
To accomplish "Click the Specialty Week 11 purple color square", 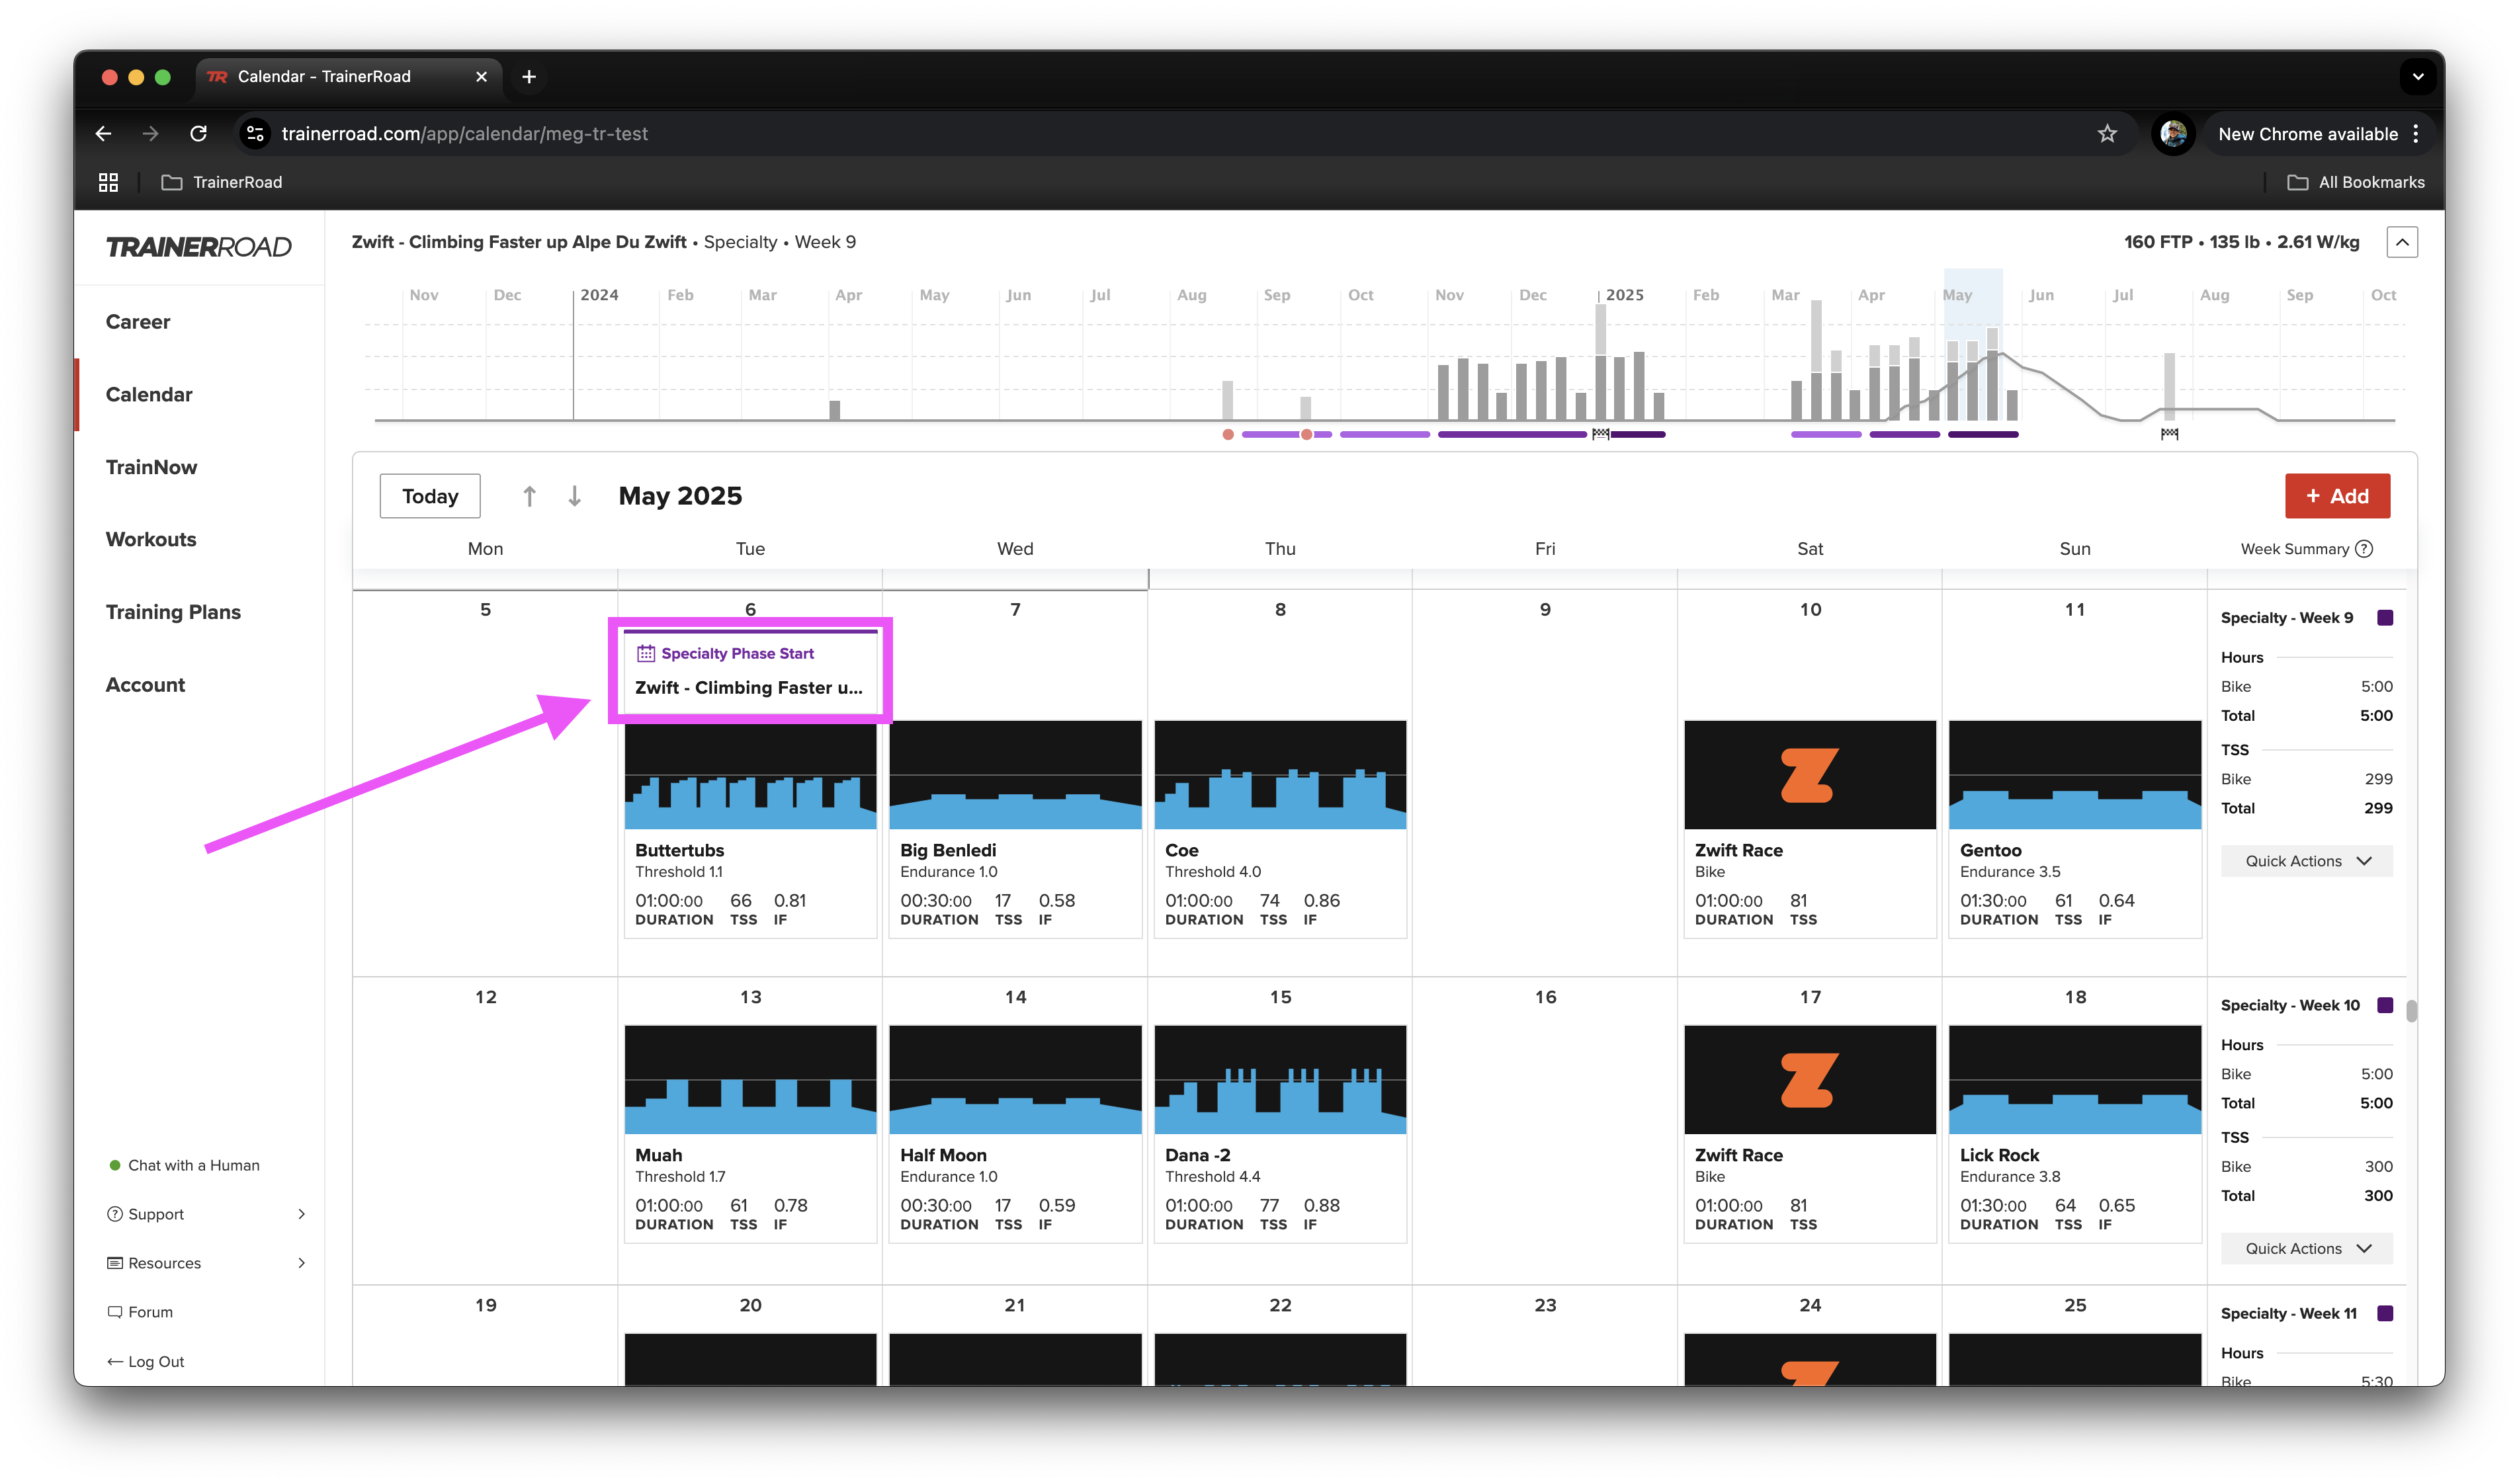I will pyautogui.click(x=2384, y=1313).
